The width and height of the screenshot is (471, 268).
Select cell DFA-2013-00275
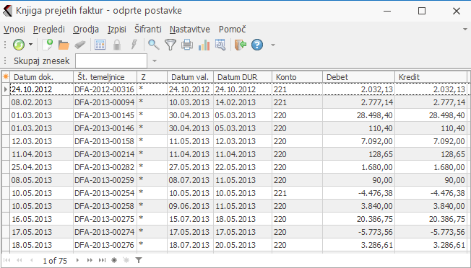(x=105, y=219)
